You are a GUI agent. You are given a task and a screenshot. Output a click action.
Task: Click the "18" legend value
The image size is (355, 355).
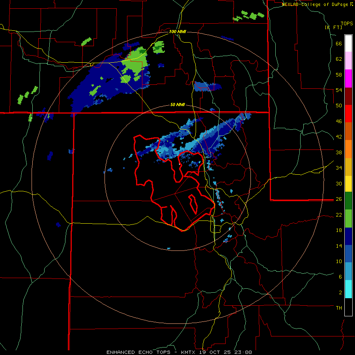pos(339,230)
